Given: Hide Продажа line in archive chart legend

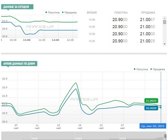Looking at the screenshot, I should click(x=158, y=69).
